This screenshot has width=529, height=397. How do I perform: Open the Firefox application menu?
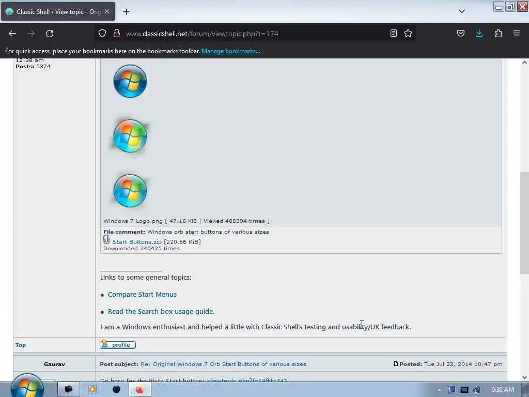[517, 33]
